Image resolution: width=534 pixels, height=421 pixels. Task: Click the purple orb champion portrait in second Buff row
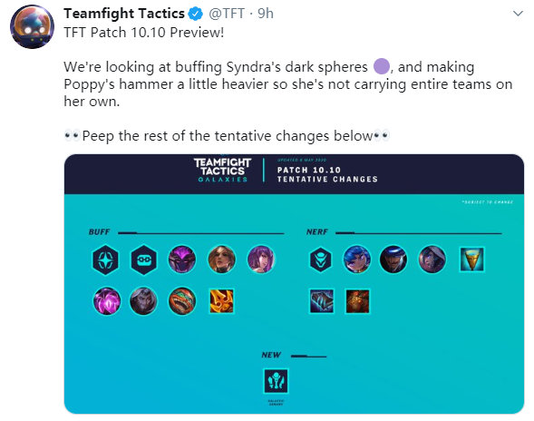(x=107, y=301)
